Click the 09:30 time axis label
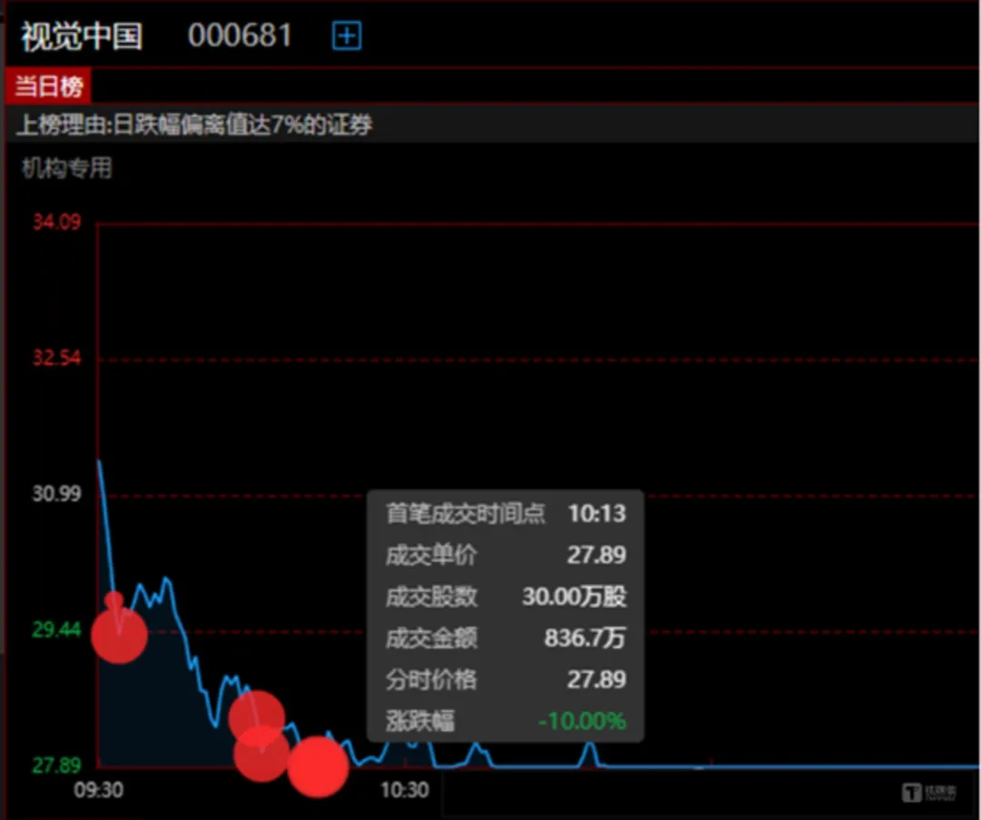The height and width of the screenshot is (820, 981). (99, 790)
